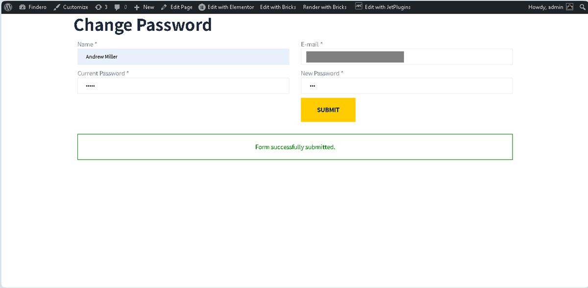Select the Name * field label

tap(87, 45)
